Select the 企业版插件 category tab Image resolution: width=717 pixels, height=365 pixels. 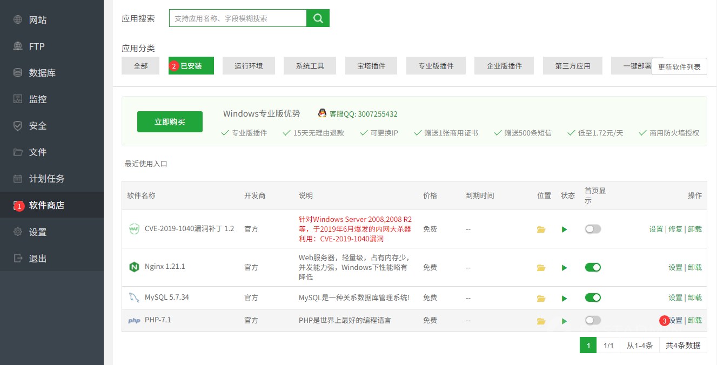click(504, 66)
